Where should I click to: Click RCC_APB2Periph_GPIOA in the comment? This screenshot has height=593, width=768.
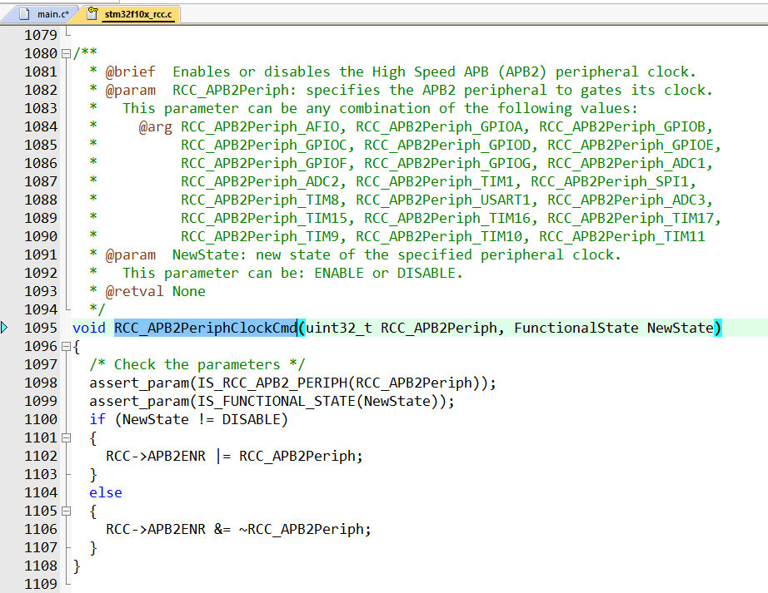pos(439,127)
